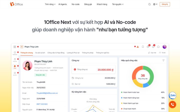Viewport: 180px width, 112px height.
Task: Switch to the Lương & Phúc lợi tab
Action: coord(73,53)
